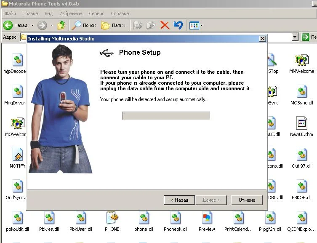This screenshot has width=317, height=243.
Task: Open the Избранное menu
Action: pyautogui.click(x=71, y=13)
